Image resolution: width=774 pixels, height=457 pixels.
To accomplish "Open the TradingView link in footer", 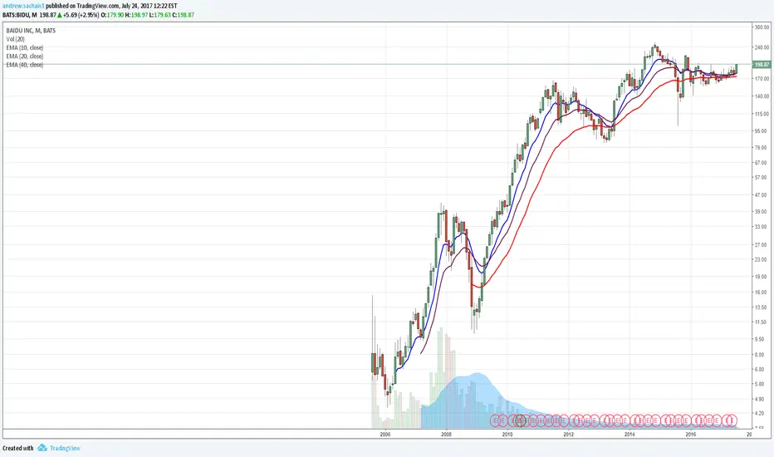I will 65,448.
